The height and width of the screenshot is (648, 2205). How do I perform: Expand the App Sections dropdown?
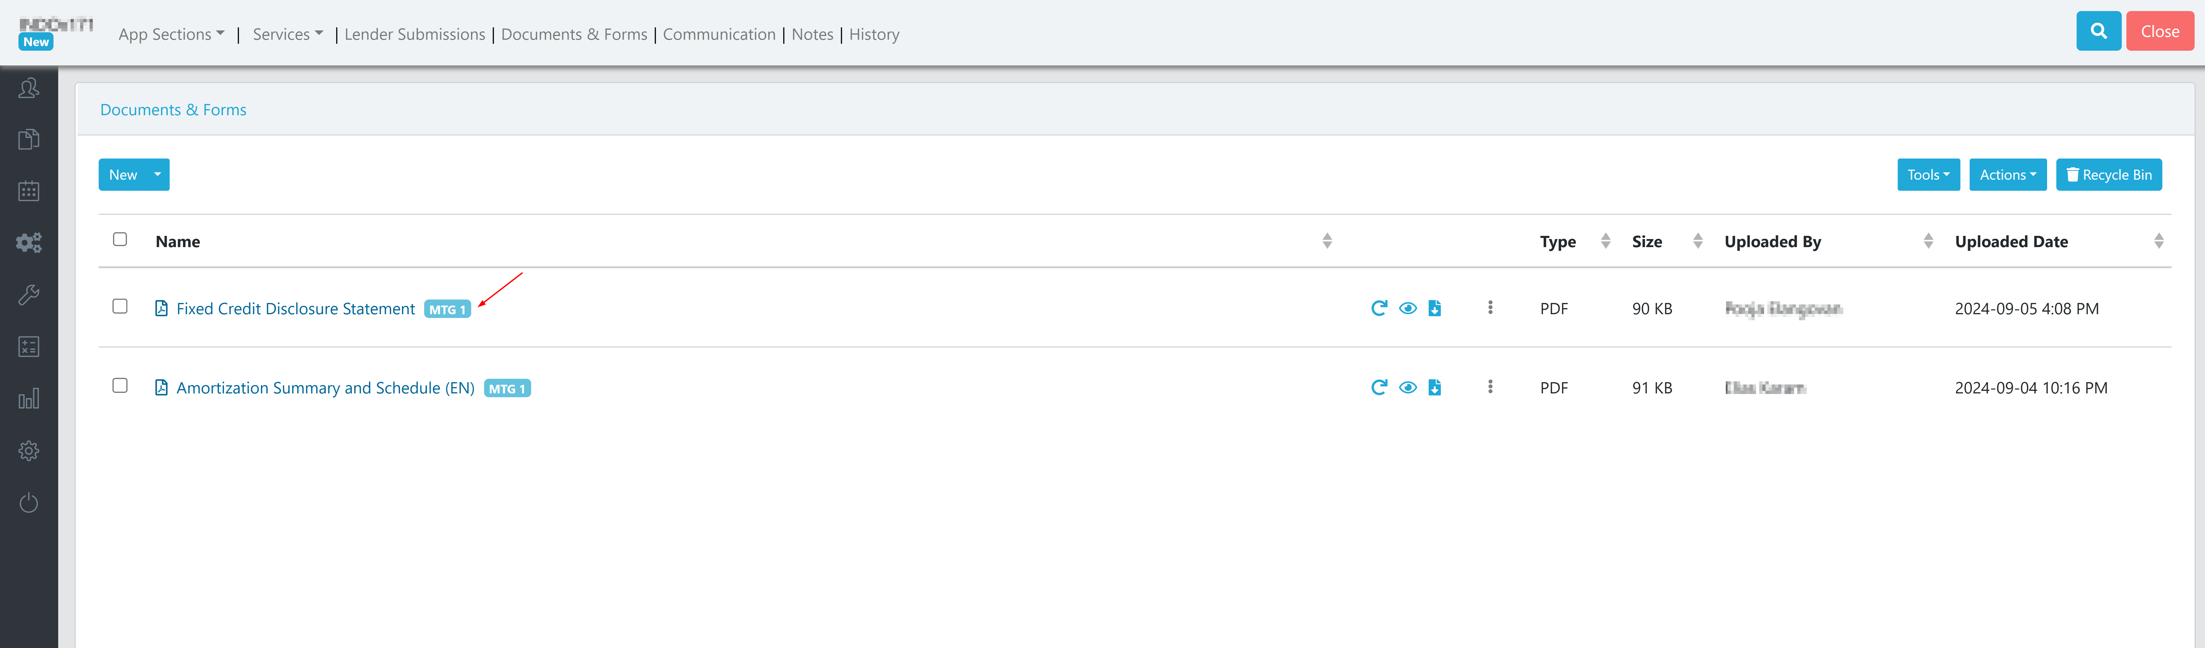pos(171,34)
